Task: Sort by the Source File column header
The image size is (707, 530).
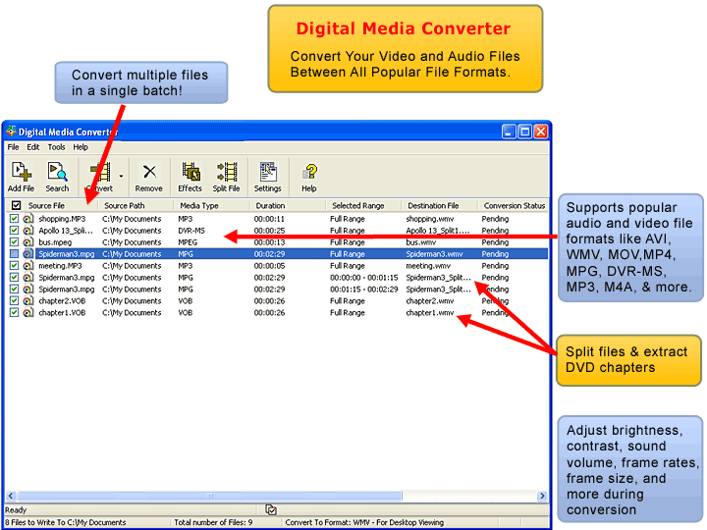Action: pyautogui.click(x=46, y=205)
